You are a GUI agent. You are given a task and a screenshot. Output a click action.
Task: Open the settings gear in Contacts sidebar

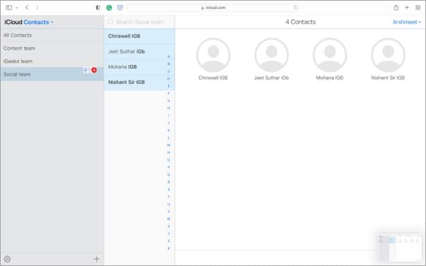7,259
